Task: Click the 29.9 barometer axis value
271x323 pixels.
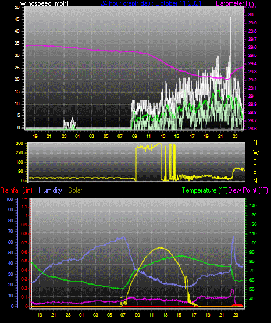Action: point(252,23)
